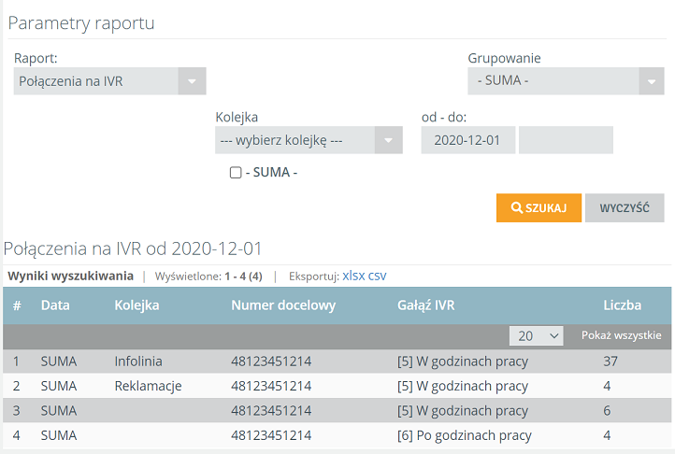Export the results as xlsx
This screenshot has height=454, width=675.
[x=353, y=276]
